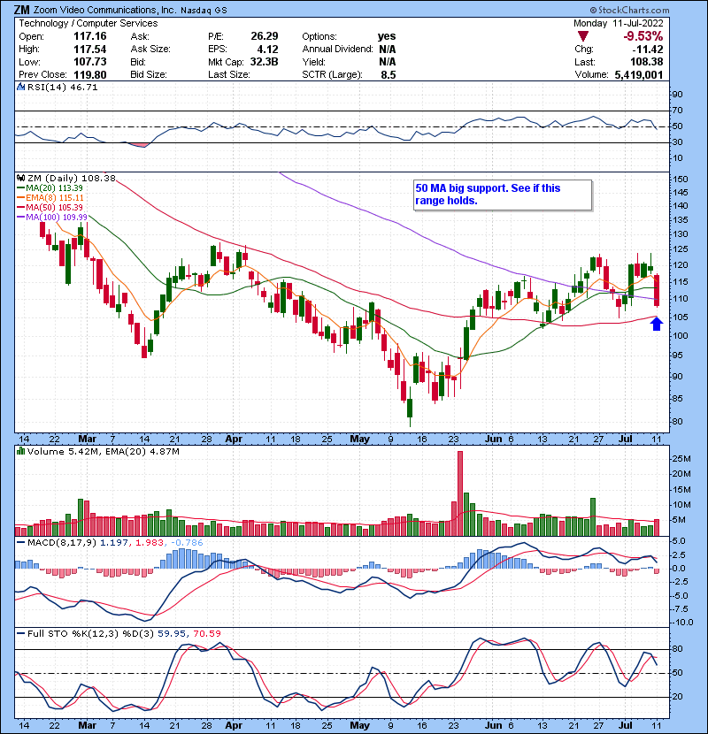Image resolution: width=708 pixels, height=734 pixels.
Task: Select the EMA(8) 115.11 legend entry
Action: (50, 197)
